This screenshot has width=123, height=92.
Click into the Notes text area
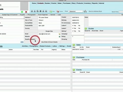tap(106, 21)
